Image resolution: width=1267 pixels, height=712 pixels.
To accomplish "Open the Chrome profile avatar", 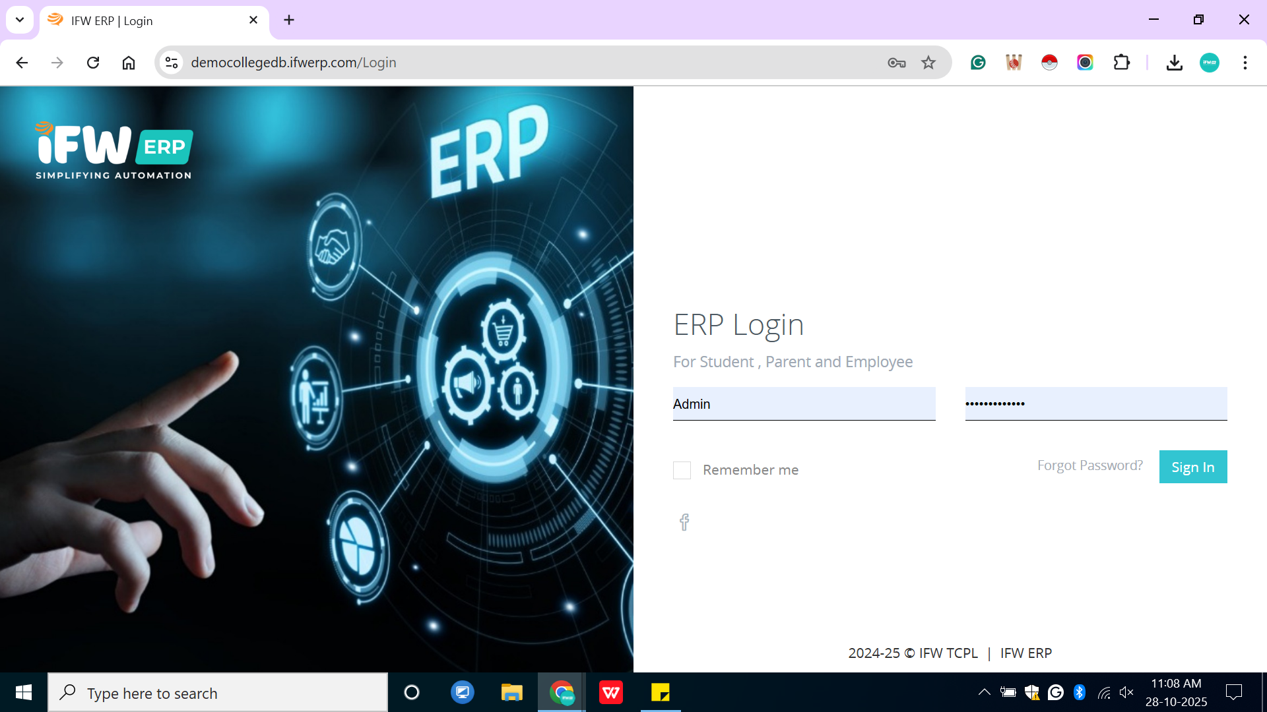I will [1210, 63].
